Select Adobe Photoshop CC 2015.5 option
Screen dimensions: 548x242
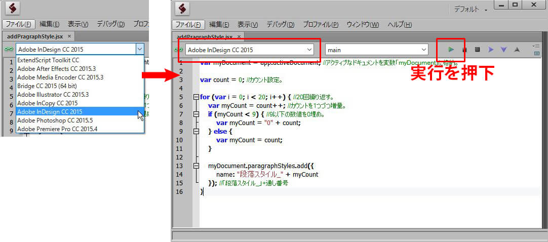pos(80,120)
